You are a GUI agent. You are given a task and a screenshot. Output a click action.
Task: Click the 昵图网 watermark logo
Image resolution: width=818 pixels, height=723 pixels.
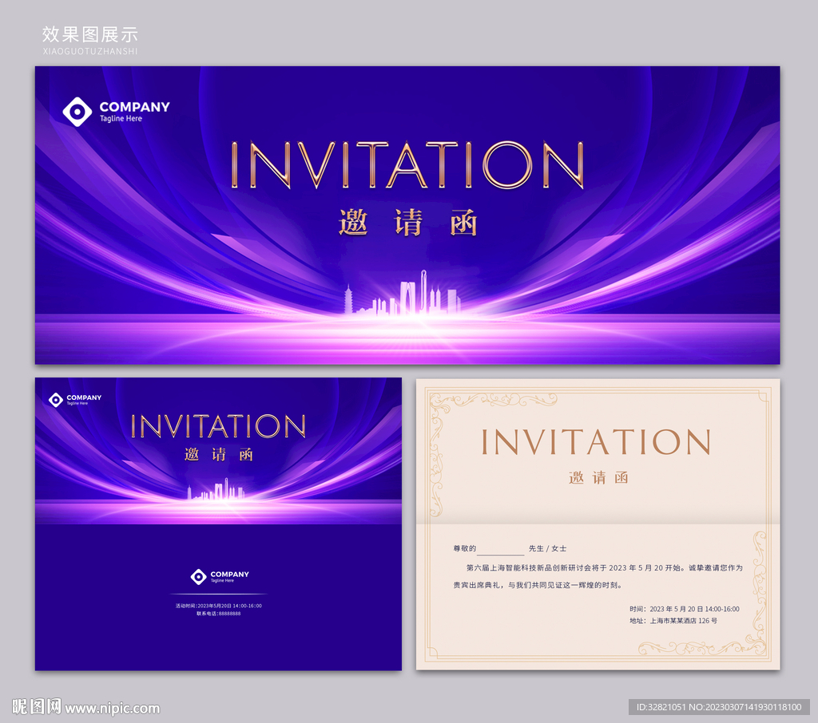[36, 707]
